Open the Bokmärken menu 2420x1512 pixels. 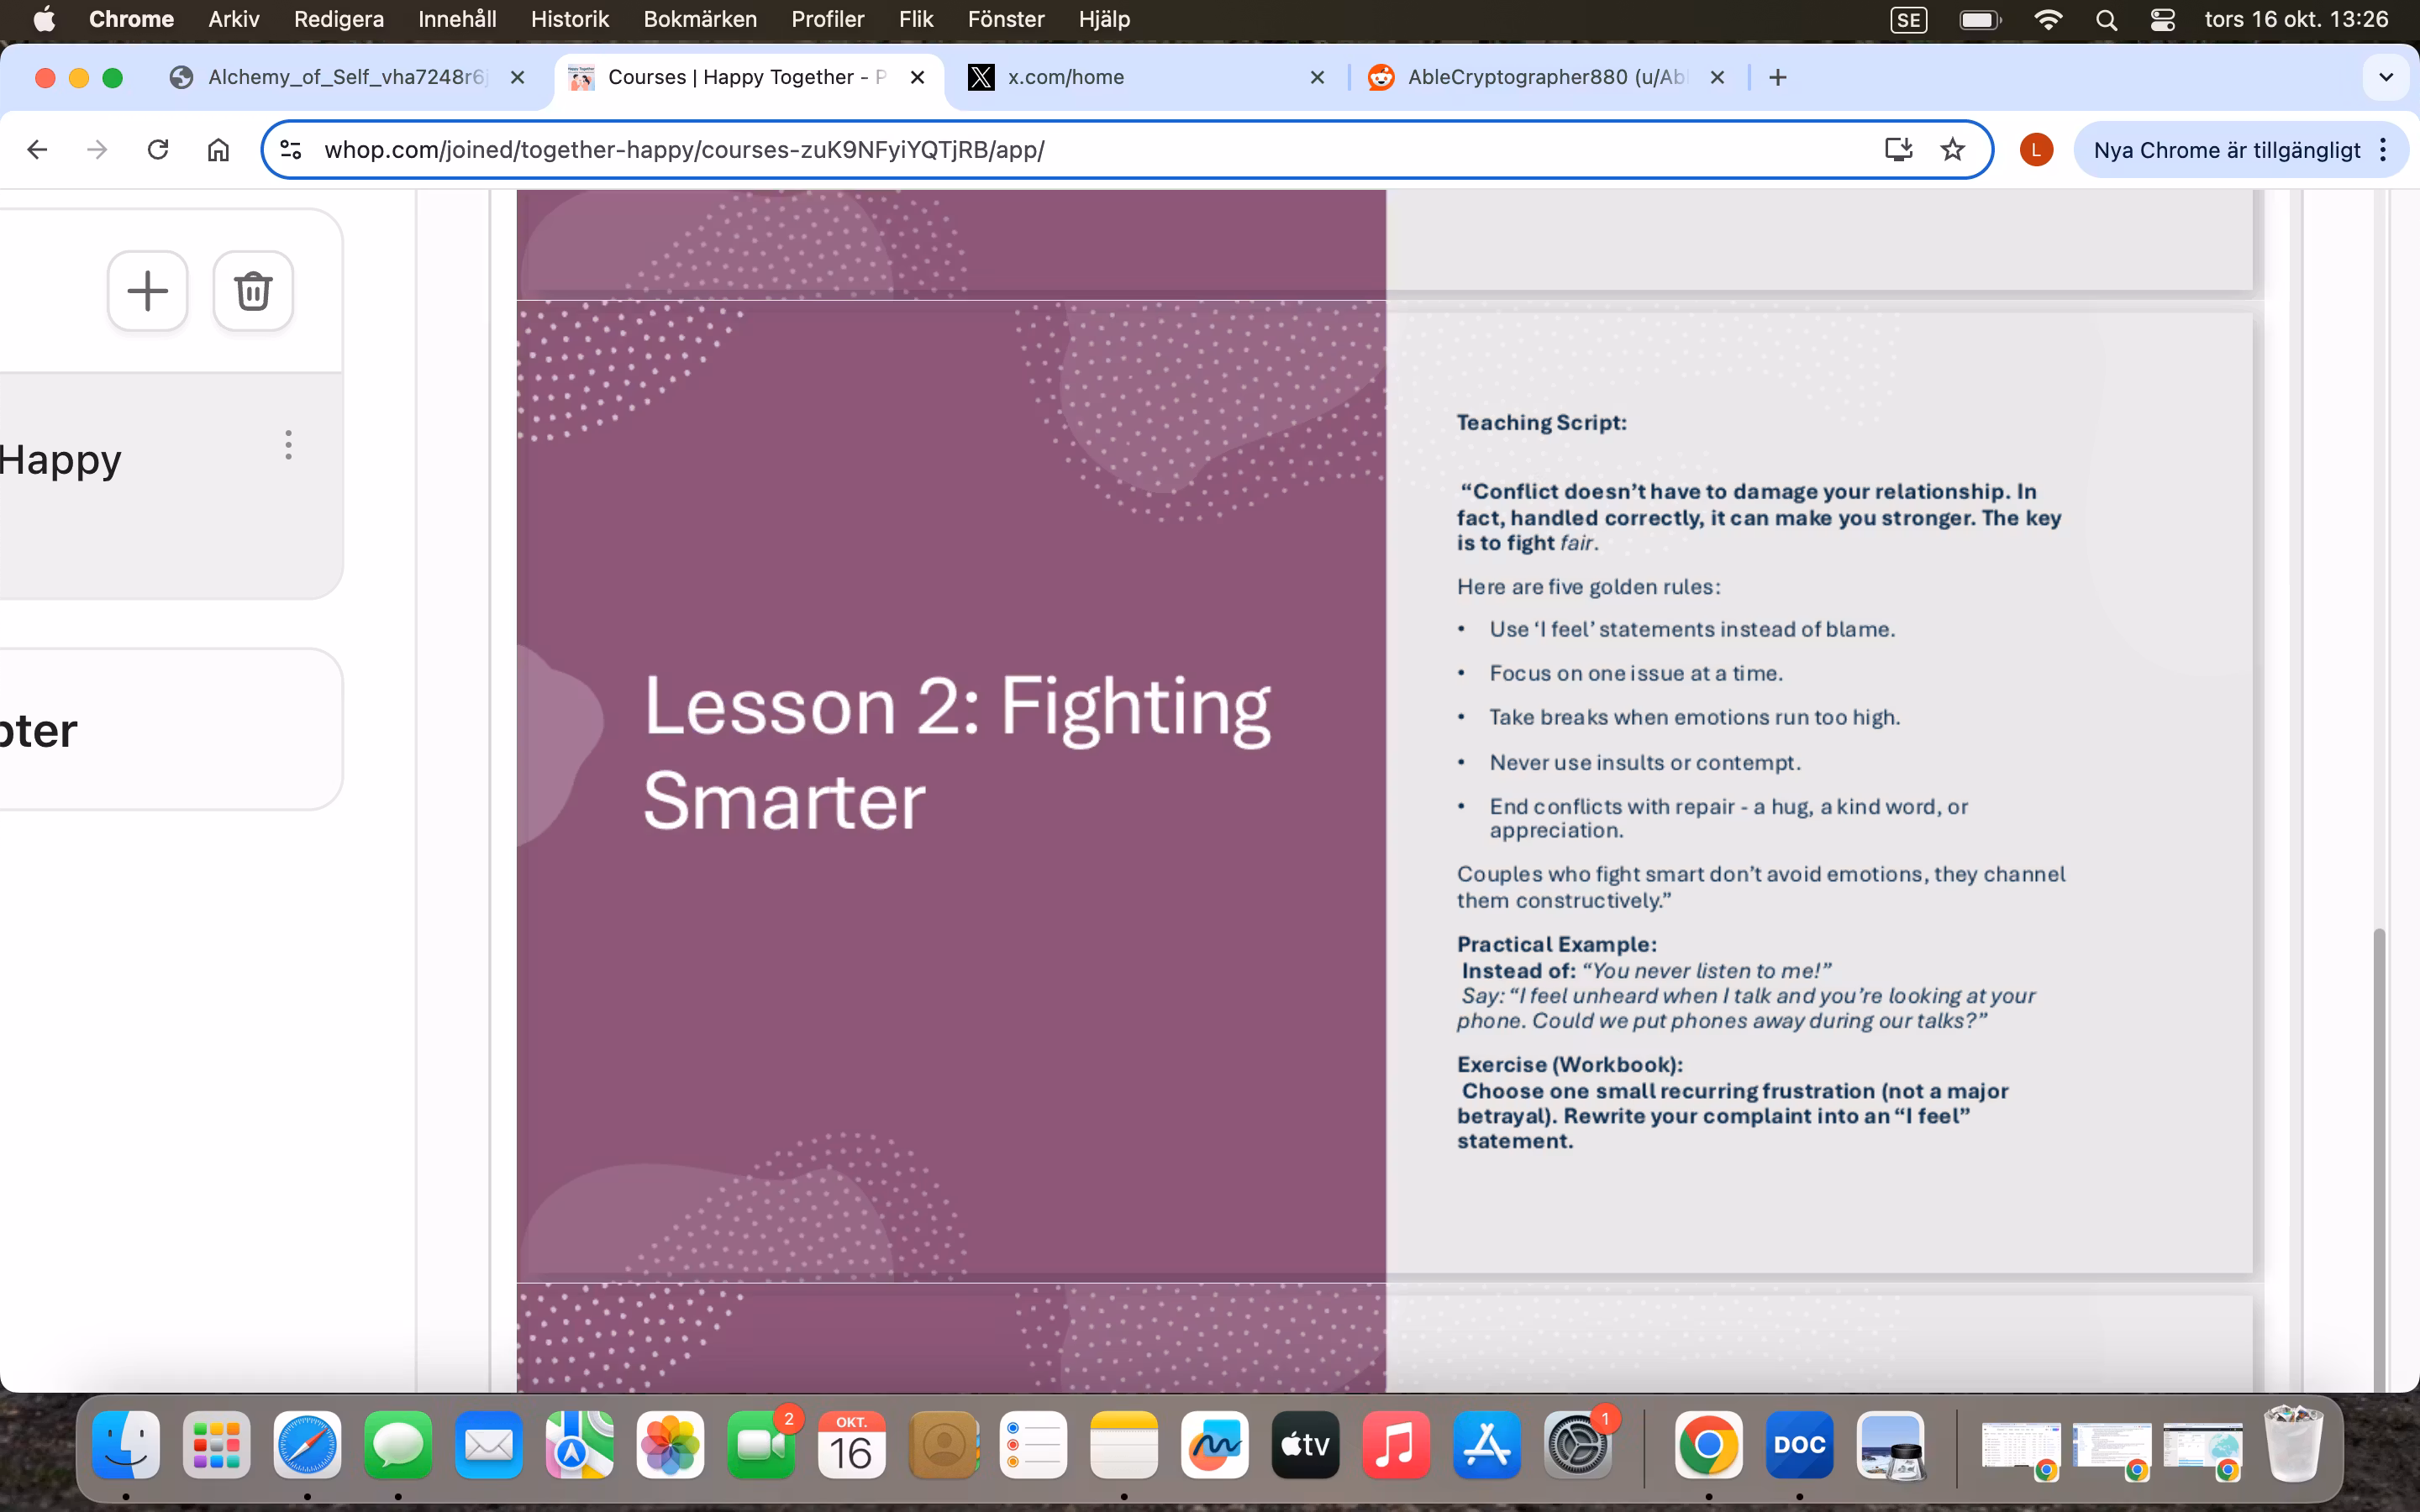pos(699,19)
